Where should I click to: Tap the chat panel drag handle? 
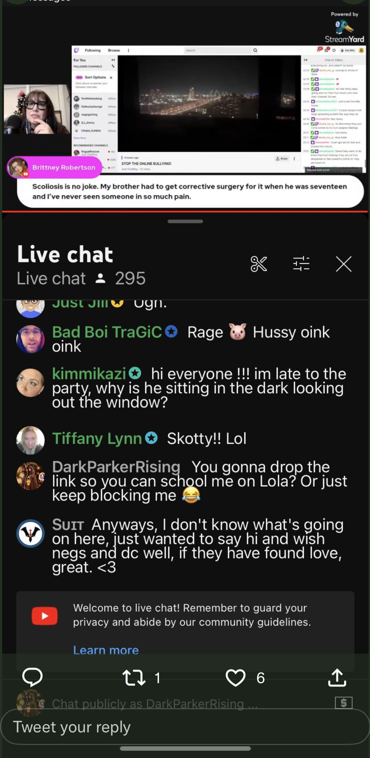185,221
